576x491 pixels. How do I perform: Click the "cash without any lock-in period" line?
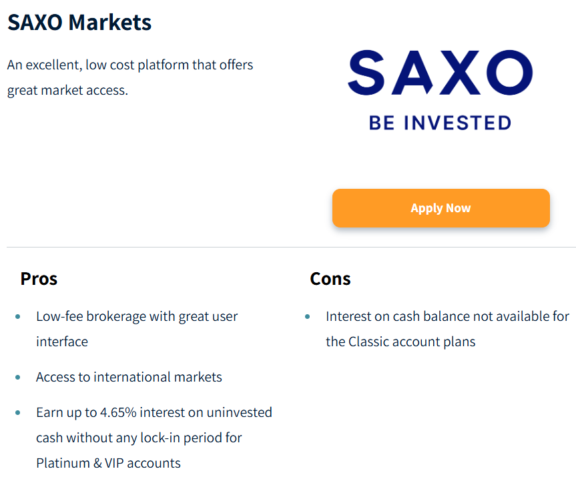[139, 438]
